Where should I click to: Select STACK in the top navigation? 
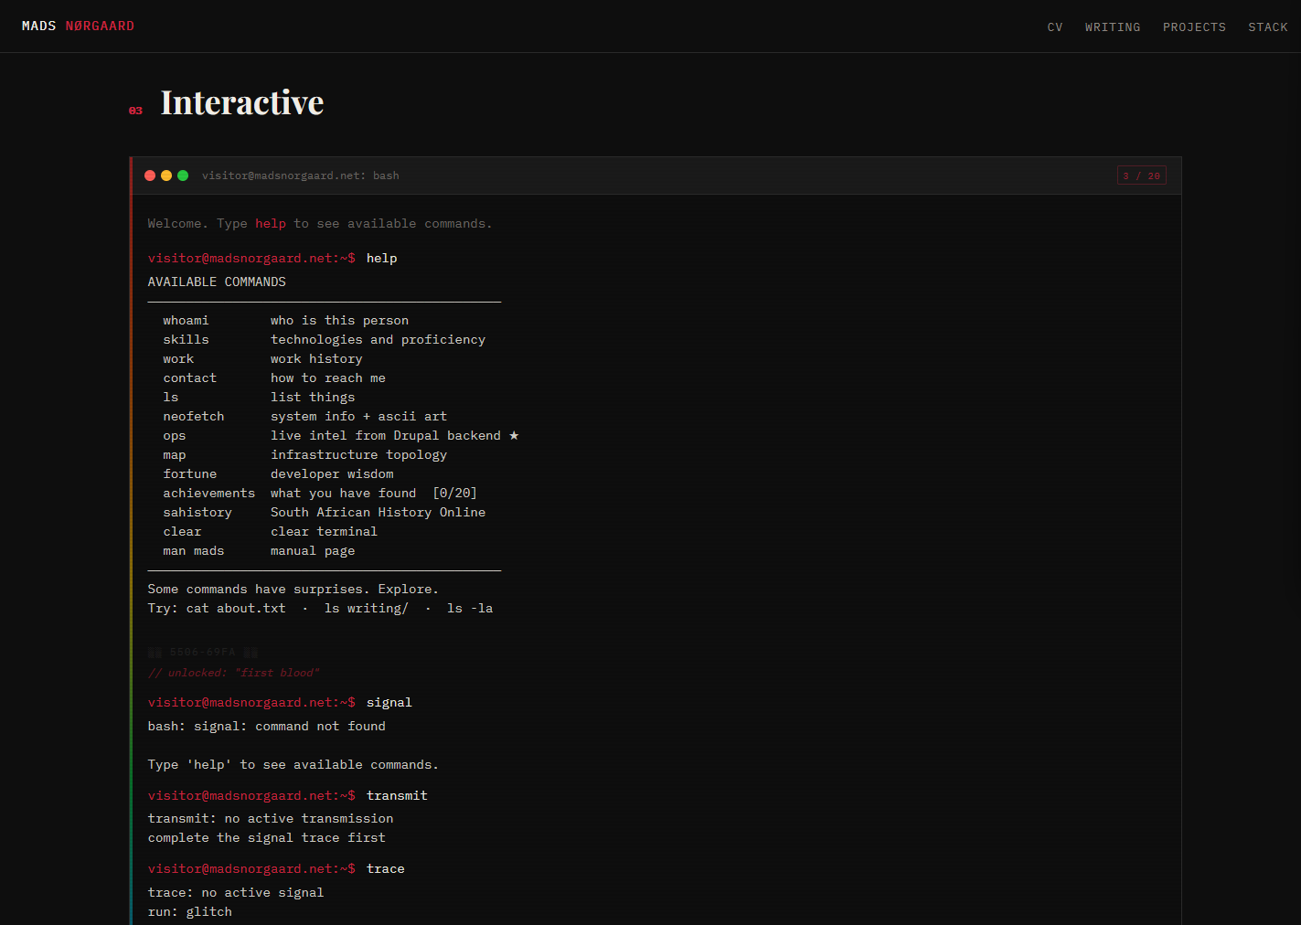(1267, 27)
